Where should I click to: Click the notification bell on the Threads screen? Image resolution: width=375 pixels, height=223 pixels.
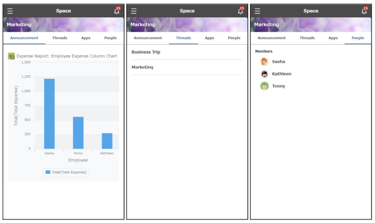pyautogui.click(x=241, y=11)
